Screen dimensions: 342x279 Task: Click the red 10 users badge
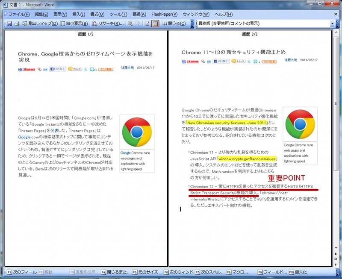click(x=29, y=69)
